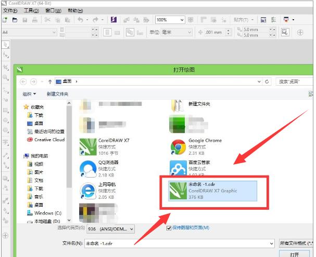Image resolution: width=316 pixels, height=257 pixels.
Task: Toggle the 保持图层和页面 checkbox
Action: 169,228
